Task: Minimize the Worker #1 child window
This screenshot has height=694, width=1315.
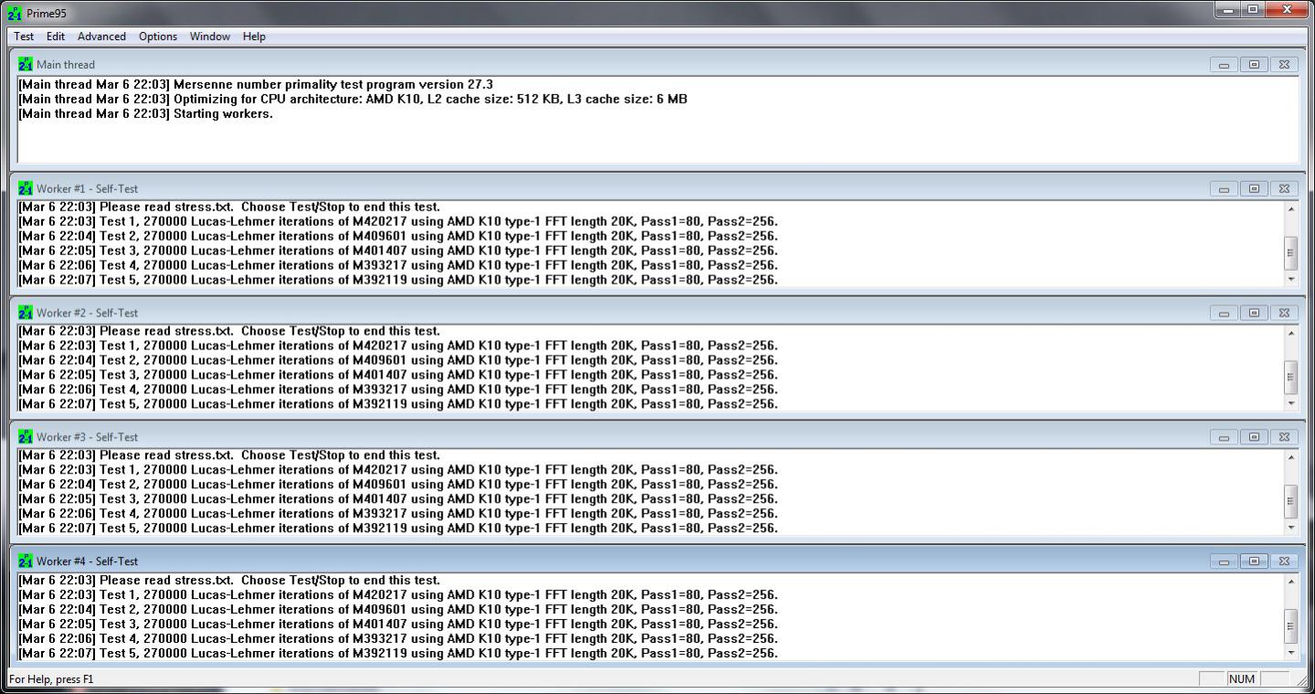Action: 1224,188
